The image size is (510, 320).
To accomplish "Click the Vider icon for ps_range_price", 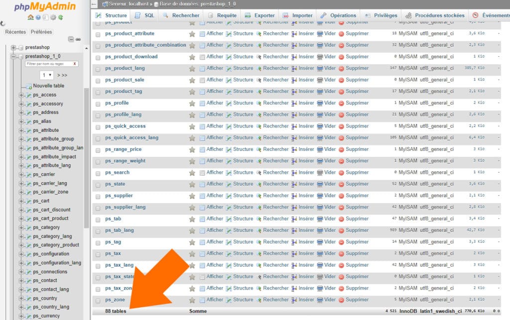I will point(320,149).
